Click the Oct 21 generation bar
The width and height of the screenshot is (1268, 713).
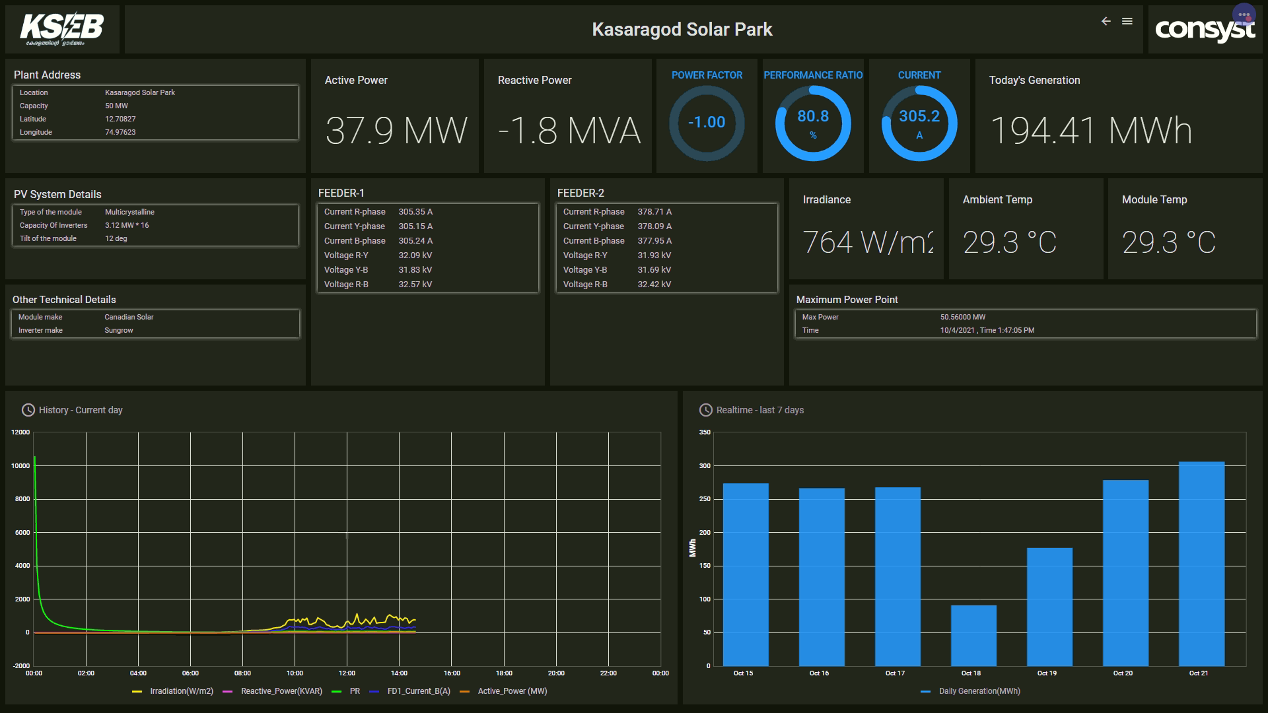click(x=1201, y=563)
